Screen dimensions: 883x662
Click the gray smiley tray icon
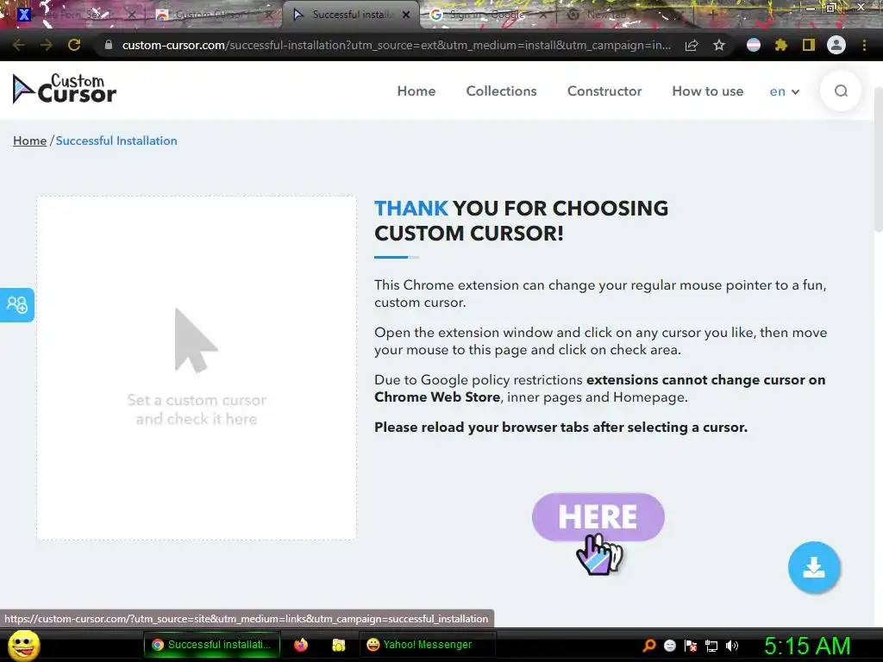pyautogui.click(x=670, y=645)
